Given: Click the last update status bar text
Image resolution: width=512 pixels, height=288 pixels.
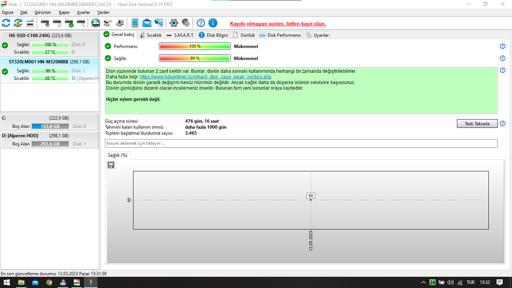Looking at the screenshot, I should (x=54, y=274).
